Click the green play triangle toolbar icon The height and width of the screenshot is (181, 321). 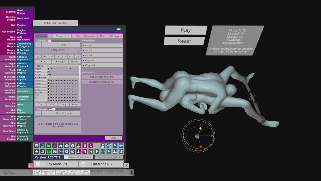[x=97, y=152]
